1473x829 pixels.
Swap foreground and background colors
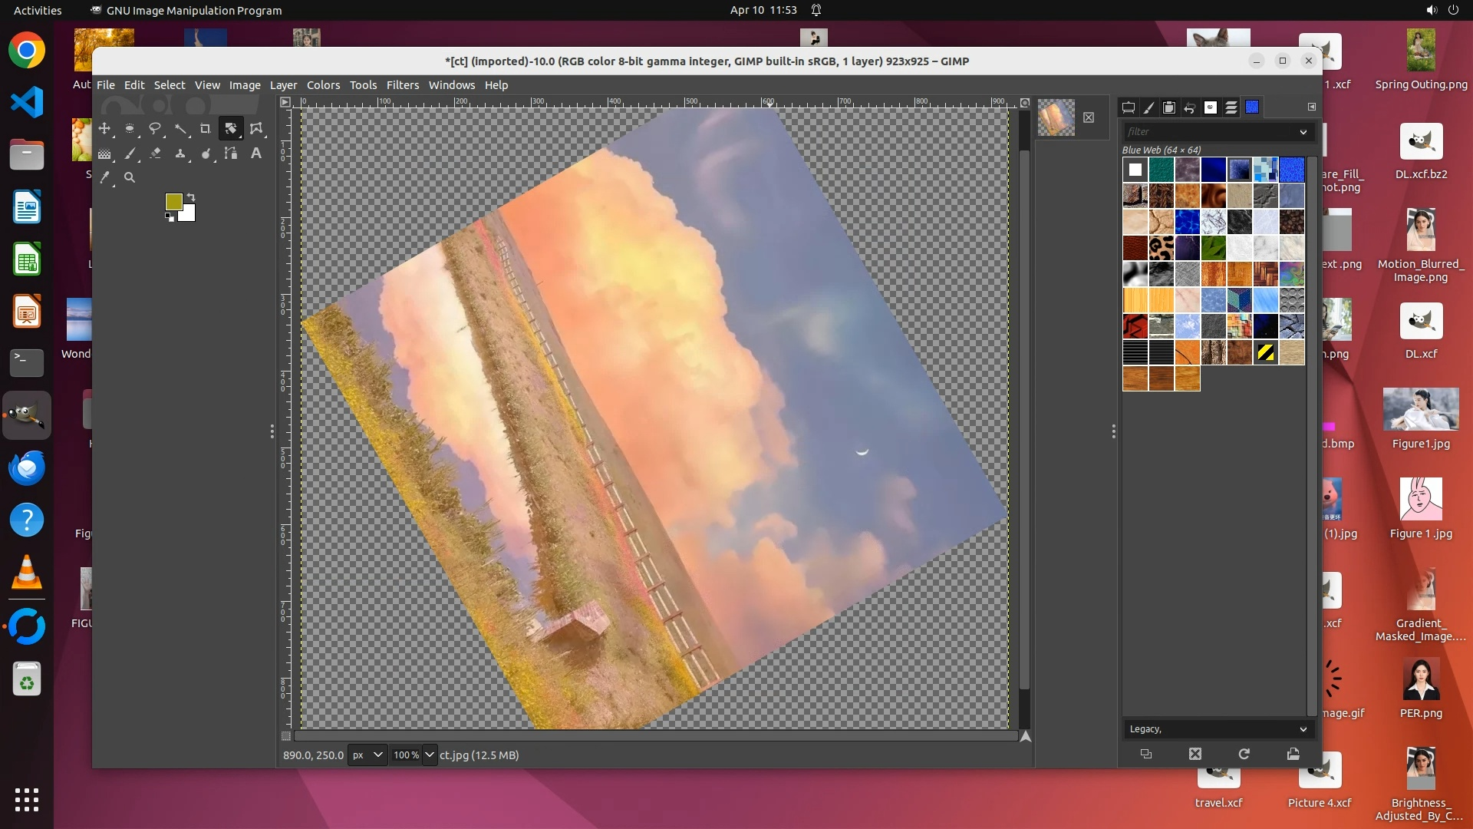click(x=191, y=197)
